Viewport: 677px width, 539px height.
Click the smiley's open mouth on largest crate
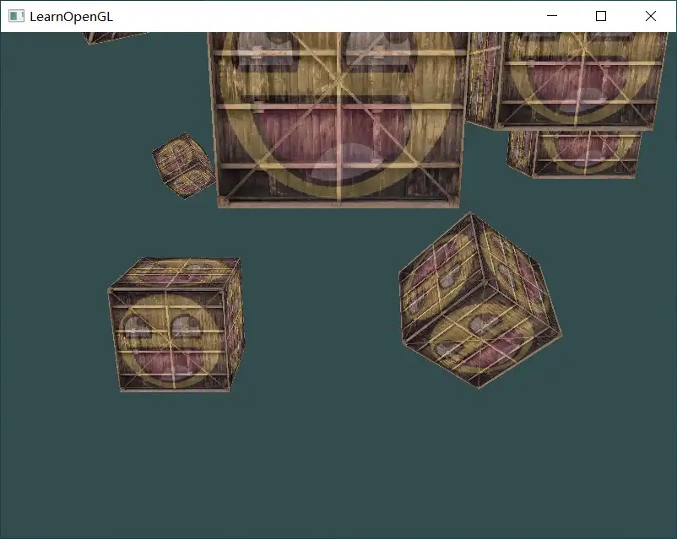point(338,135)
